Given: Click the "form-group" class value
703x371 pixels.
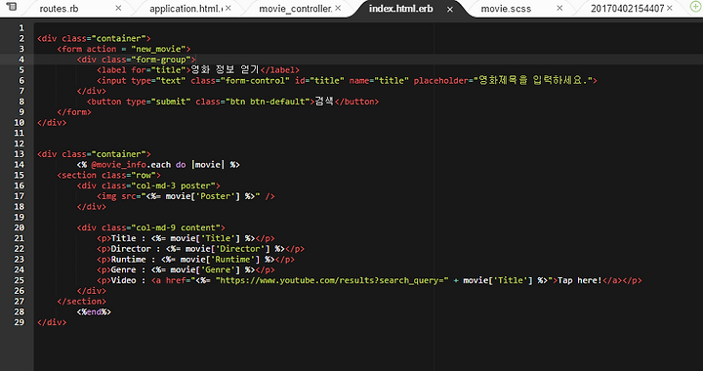Looking at the screenshot, I should coord(161,60).
